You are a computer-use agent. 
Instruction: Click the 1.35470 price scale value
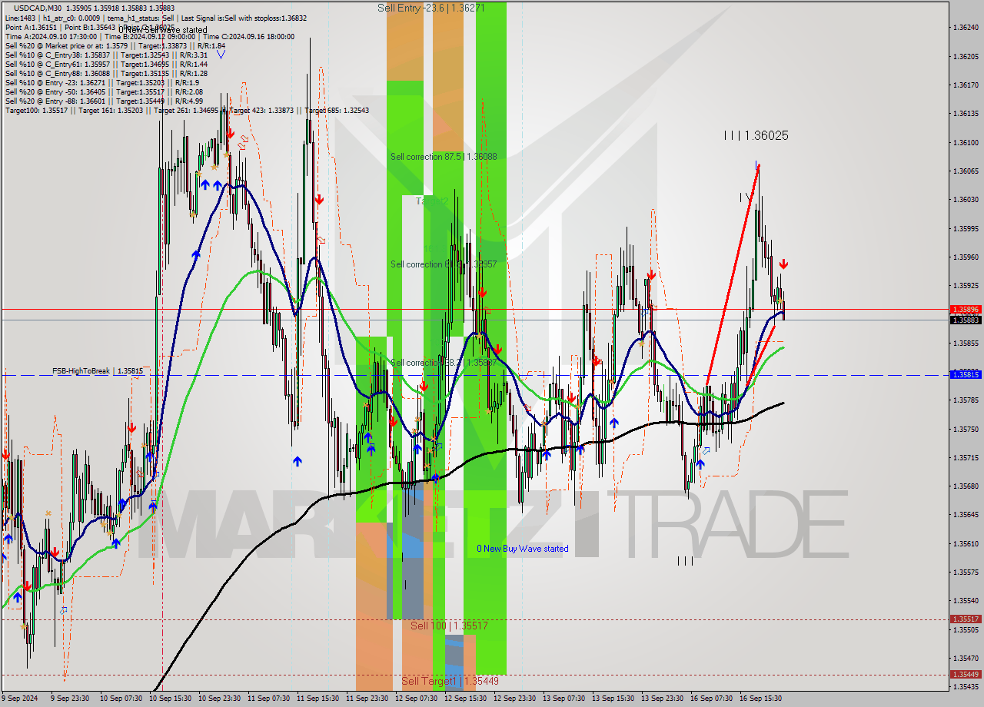coord(965,658)
